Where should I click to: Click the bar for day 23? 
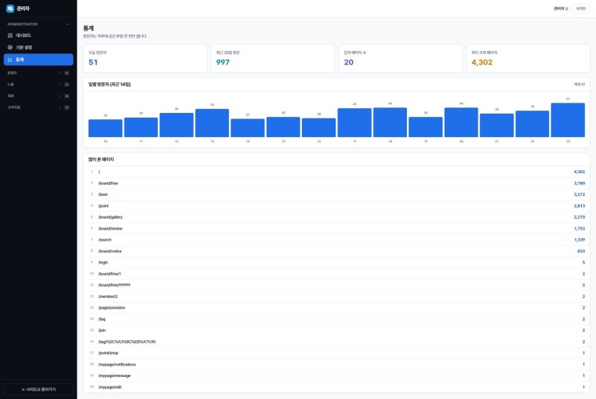tap(568, 120)
